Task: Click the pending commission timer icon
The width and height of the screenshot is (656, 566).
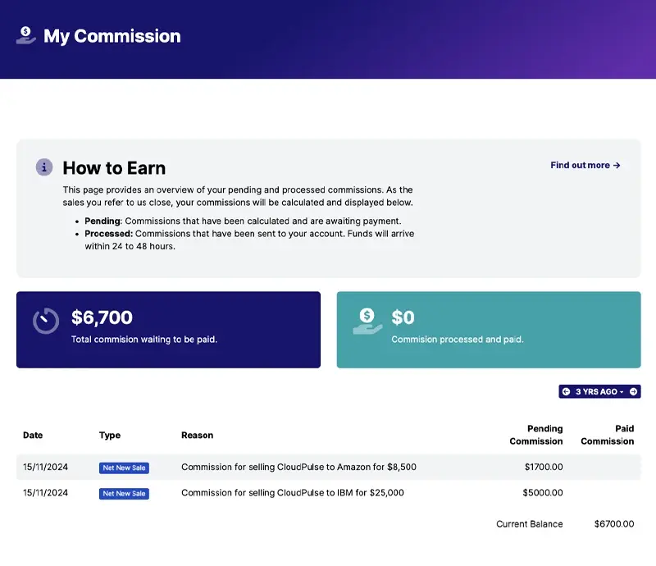Action: (46, 321)
